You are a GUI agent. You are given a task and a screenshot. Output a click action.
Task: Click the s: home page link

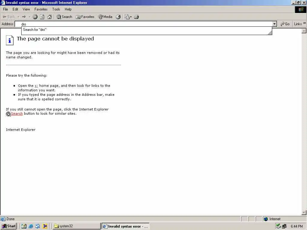(x=36, y=86)
